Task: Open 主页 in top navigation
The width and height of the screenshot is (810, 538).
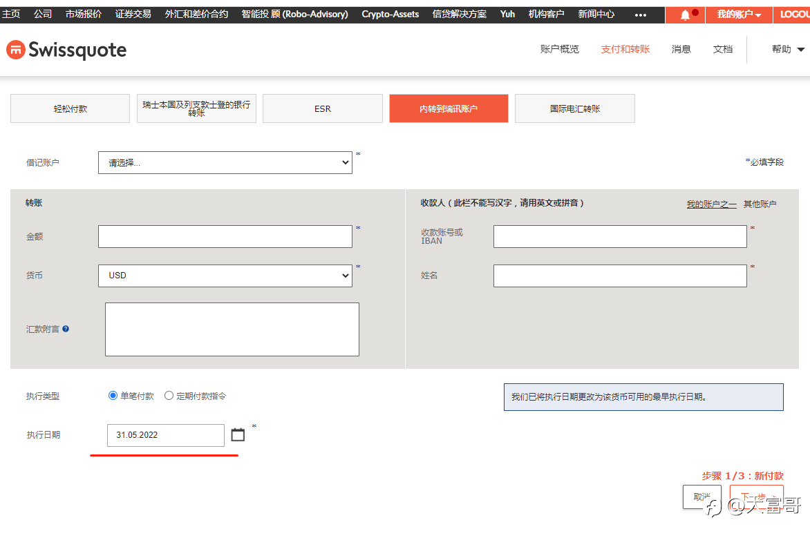Action: (x=11, y=14)
